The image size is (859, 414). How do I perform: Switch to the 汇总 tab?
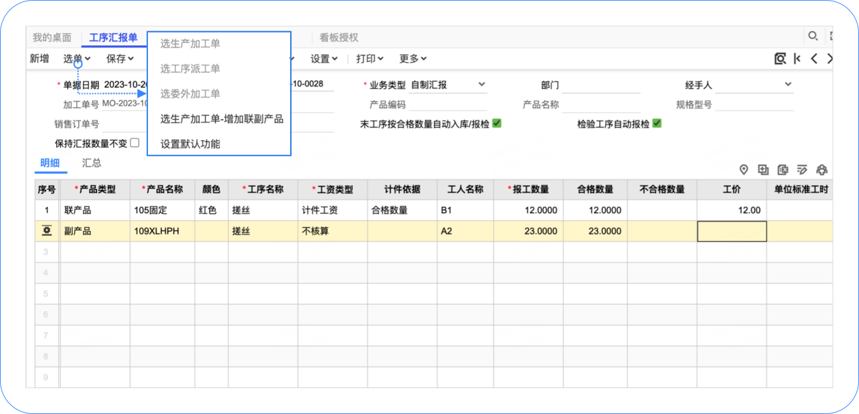coord(91,163)
